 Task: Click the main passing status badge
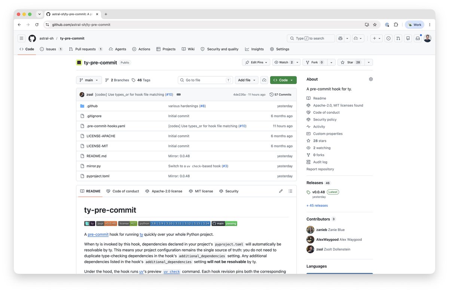coord(224,223)
